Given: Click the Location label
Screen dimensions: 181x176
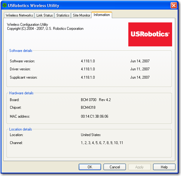Looking at the screenshot, I should point(17,135).
